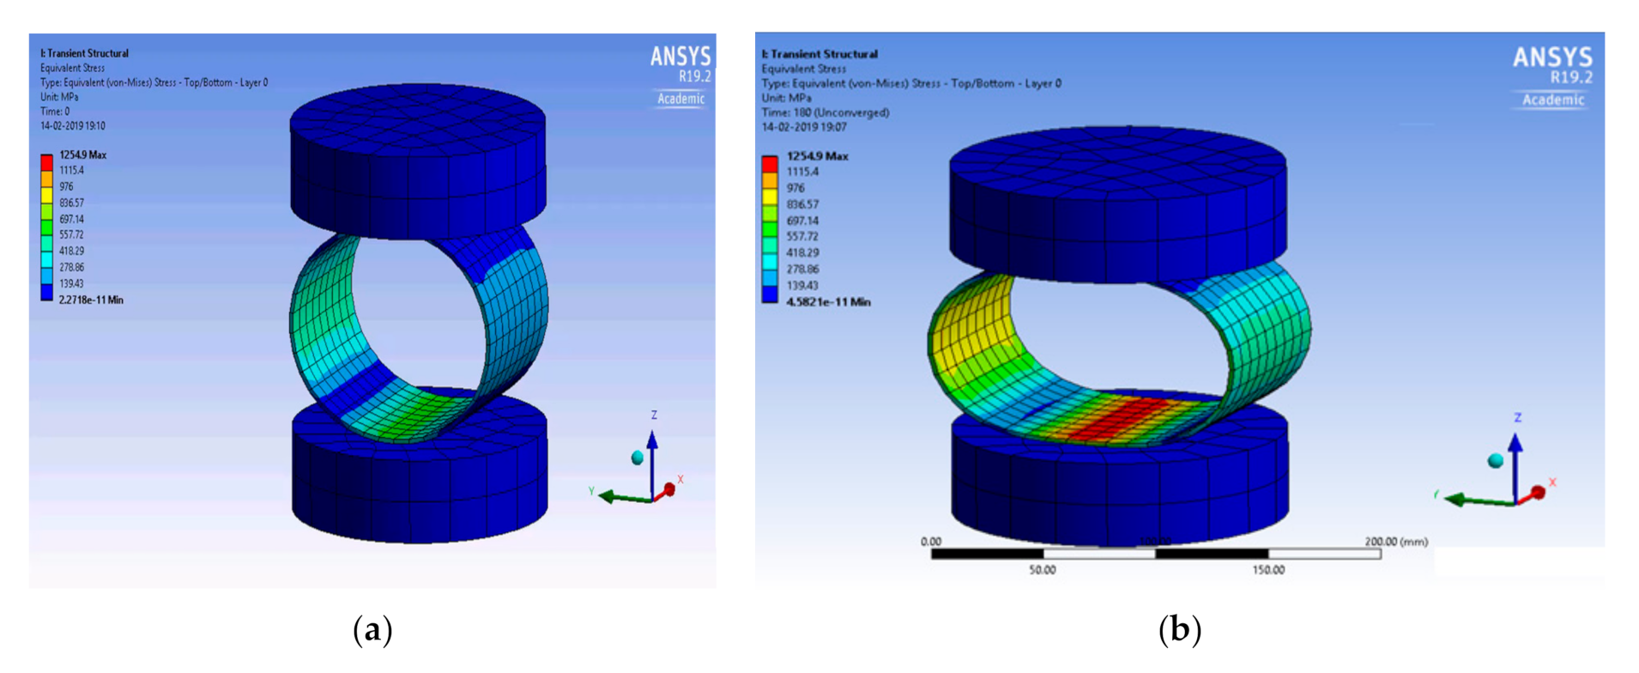Image resolution: width=1639 pixels, height=673 pixels.
Task: Click the '1115.4' legend value in panel (a)
Action: tap(71, 171)
